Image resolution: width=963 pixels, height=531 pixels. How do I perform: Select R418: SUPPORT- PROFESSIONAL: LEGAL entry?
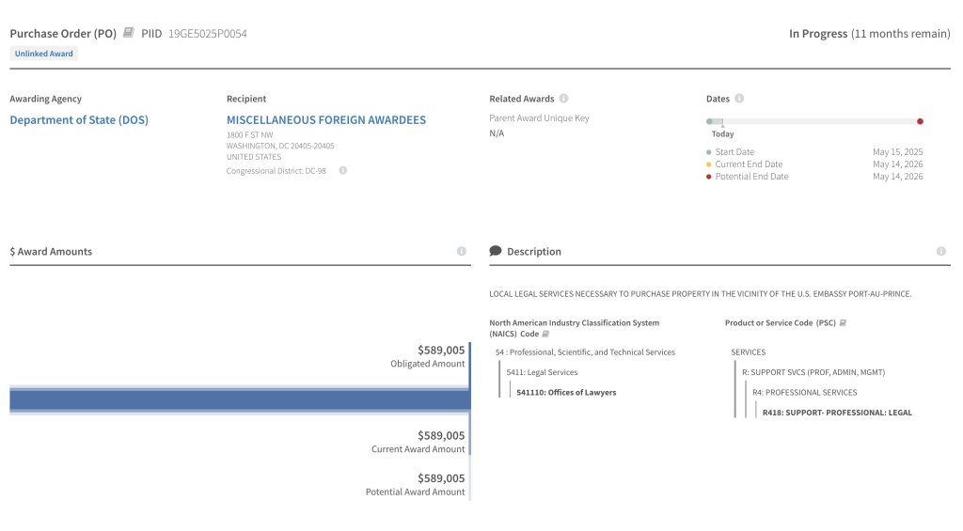coord(837,413)
